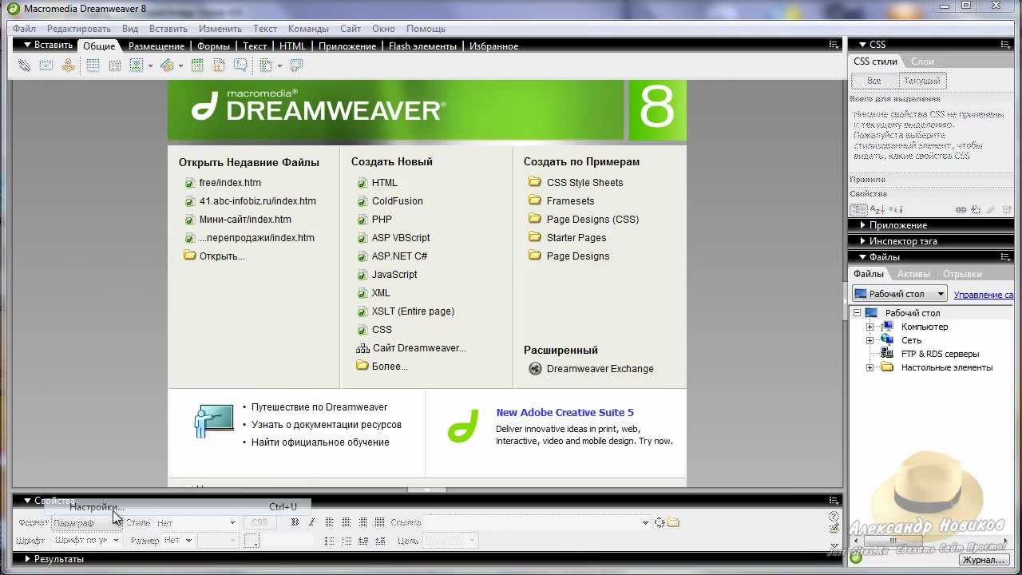Click the Управление сайтами link
The width and height of the screenshot is (1022, 575).
(984, 295)
